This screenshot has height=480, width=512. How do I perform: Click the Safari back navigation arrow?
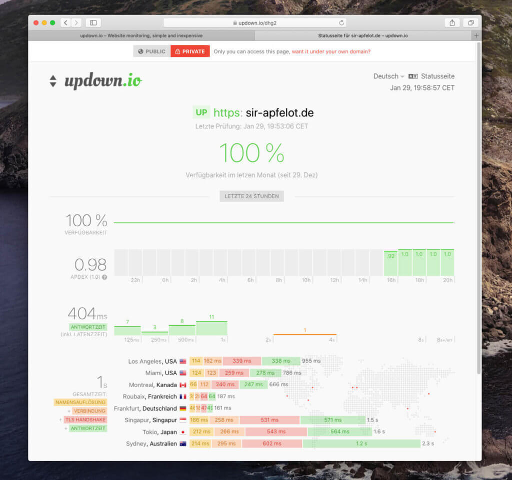(65, 22)
